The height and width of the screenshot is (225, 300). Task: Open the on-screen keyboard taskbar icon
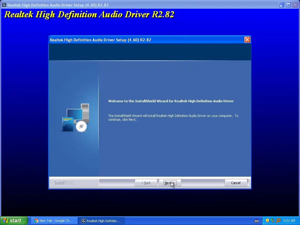[257, 221]
